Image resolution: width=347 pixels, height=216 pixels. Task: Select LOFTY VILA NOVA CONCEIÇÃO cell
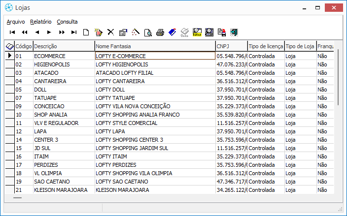(155, 106)
